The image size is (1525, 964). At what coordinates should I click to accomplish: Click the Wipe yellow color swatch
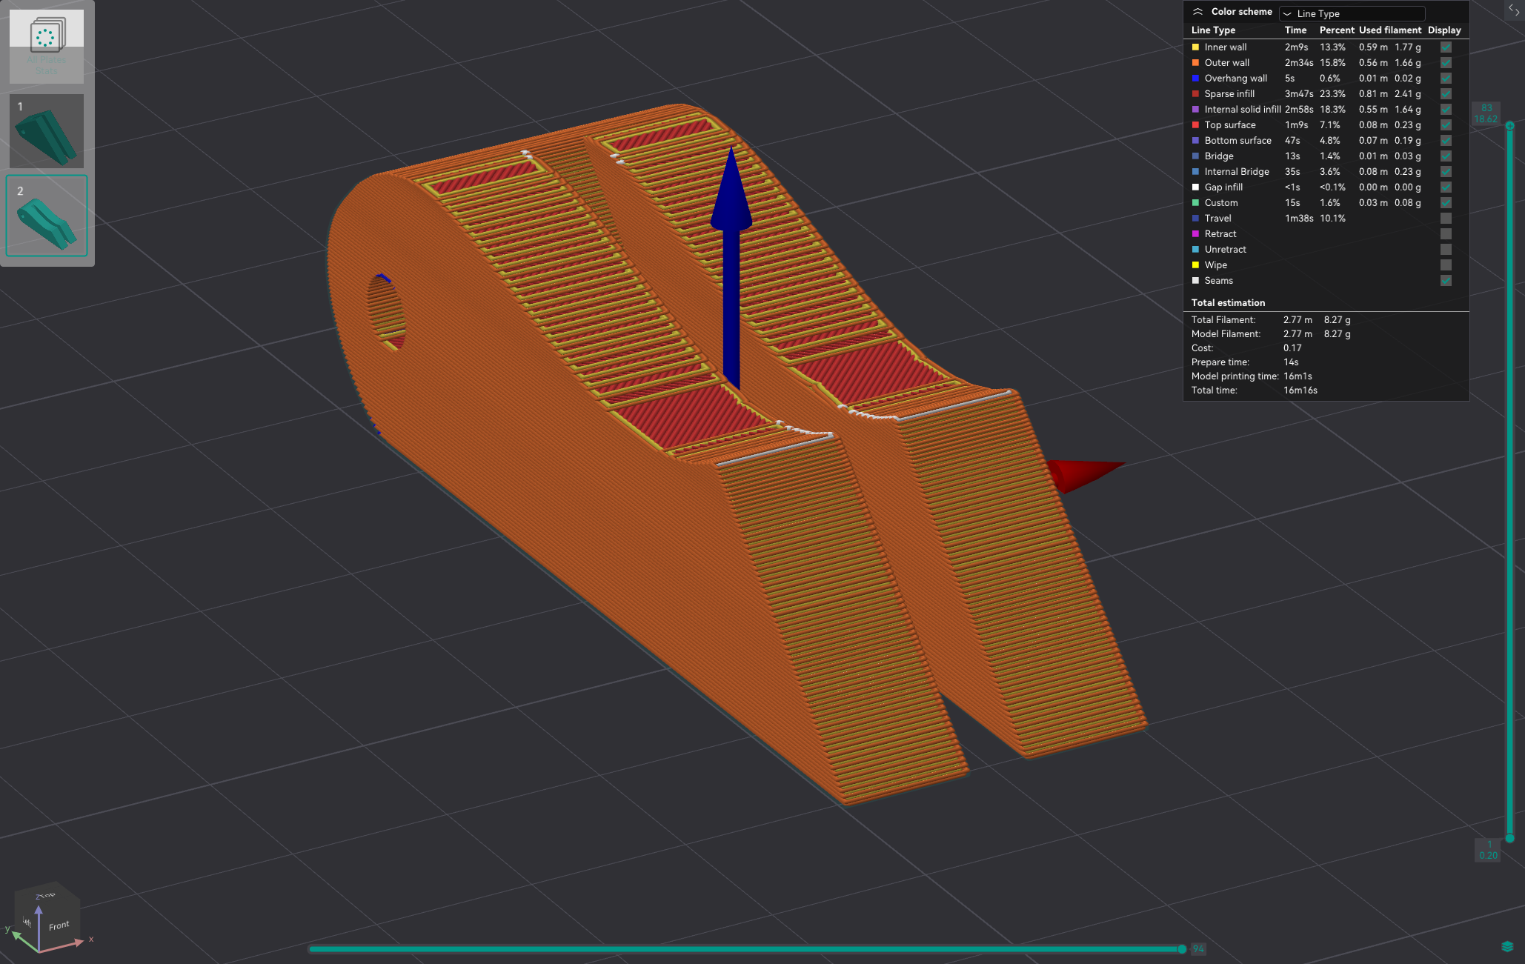(x=1195, y=265)
